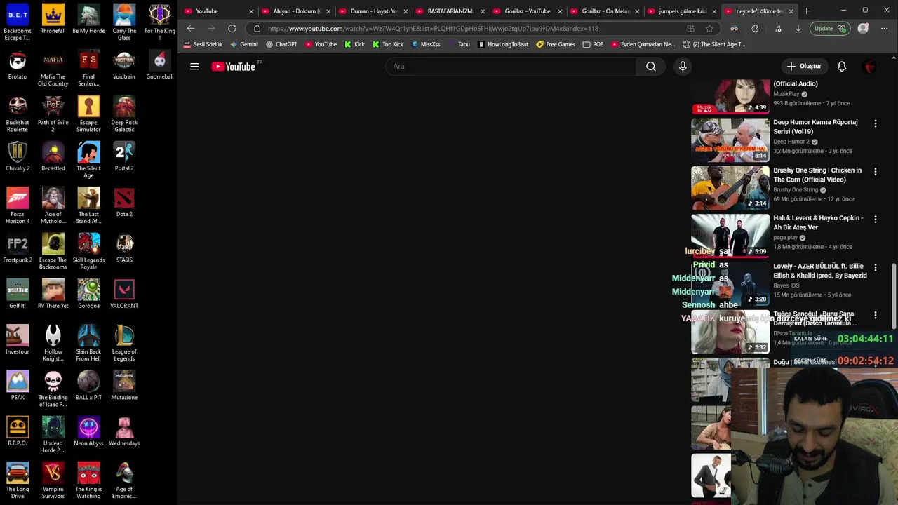Open more options for Lovely AZER BÜLBÜL video

[x=875, y=267]
